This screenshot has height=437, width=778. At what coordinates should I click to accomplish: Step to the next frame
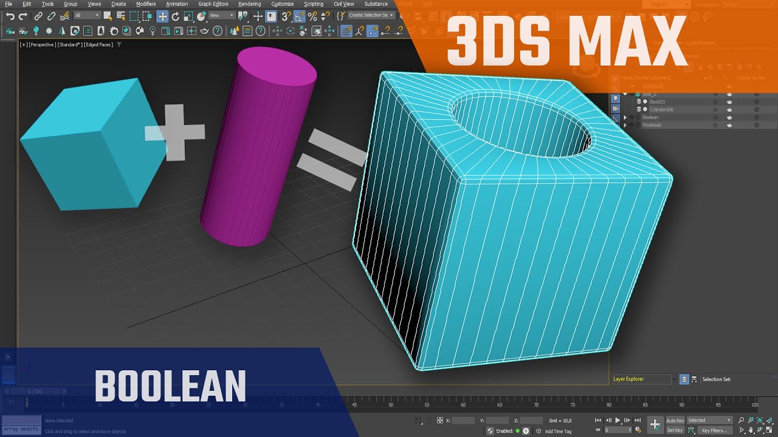[x=628, y=420]
